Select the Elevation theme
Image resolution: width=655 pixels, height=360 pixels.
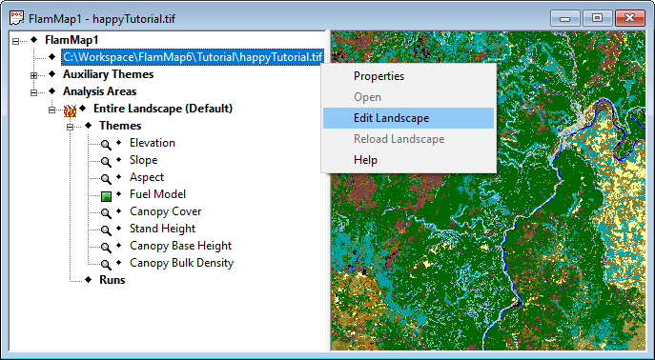pyautogui.click(x=153, y=143)
